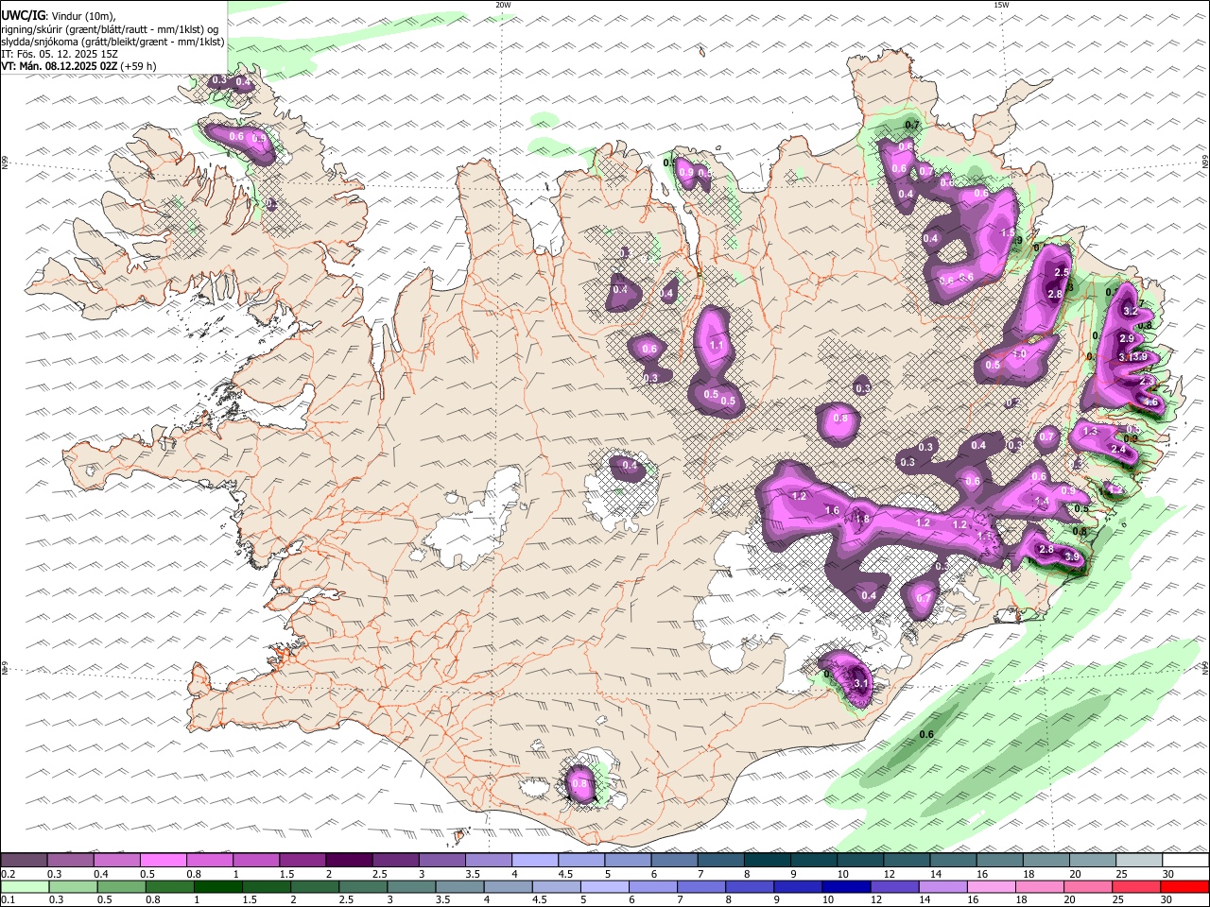
Task: Click the 'UWC/IG: Vindur (10m)' title line
Action: 59,16
